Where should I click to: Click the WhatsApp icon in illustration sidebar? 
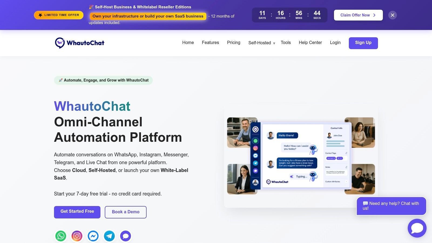[x=255, y=141]
